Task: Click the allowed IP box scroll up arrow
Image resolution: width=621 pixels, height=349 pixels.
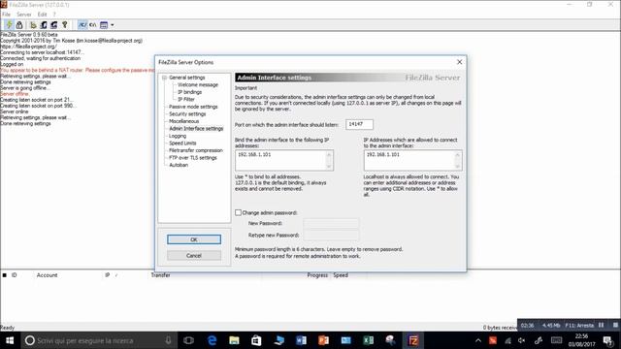Action: click(x=458, y=154)
